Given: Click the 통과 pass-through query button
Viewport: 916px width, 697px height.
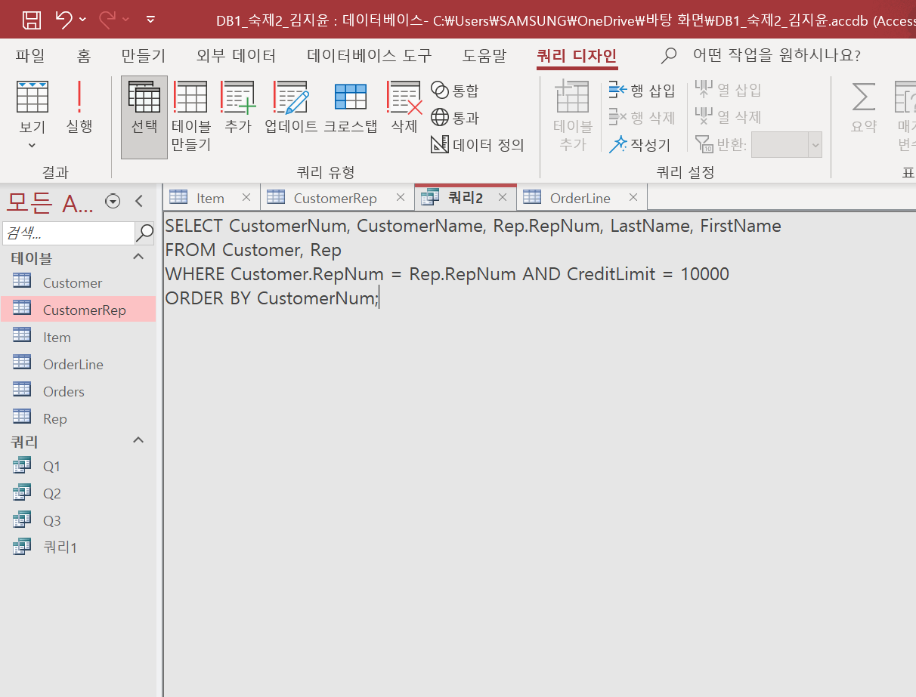Looking at the screenshot, I should point(455,118).
